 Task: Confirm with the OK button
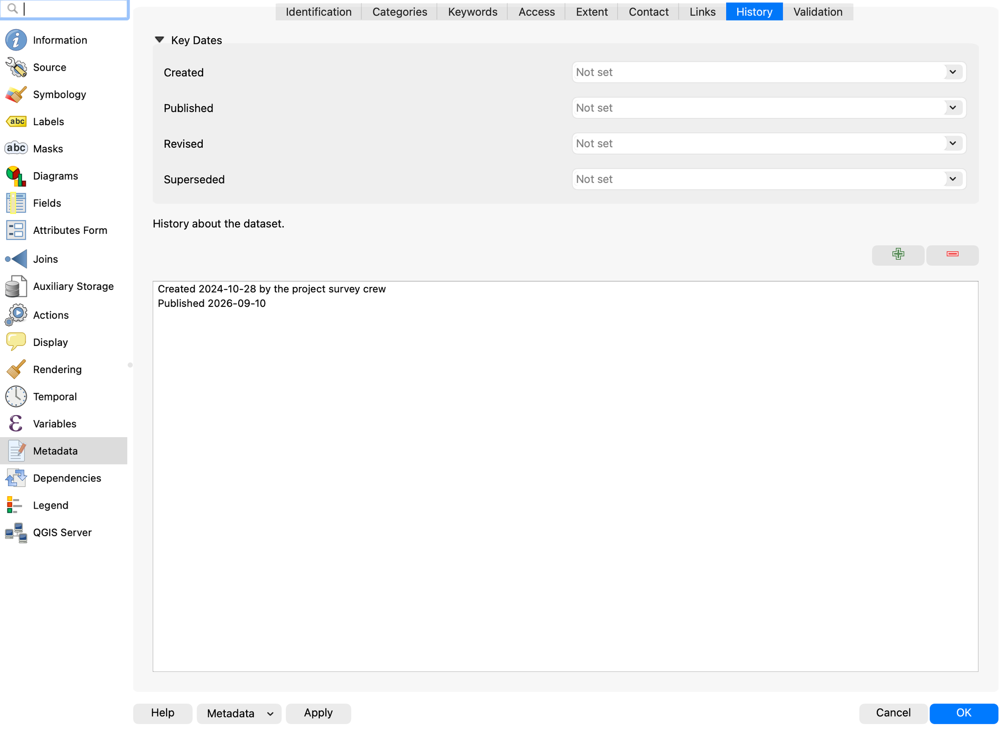(963, 713)
